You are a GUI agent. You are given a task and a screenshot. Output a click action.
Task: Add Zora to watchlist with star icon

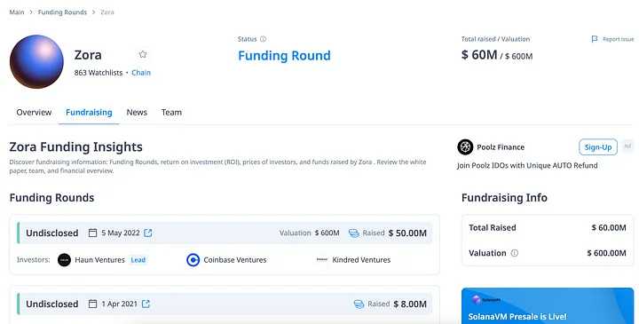tap(143, 54)
